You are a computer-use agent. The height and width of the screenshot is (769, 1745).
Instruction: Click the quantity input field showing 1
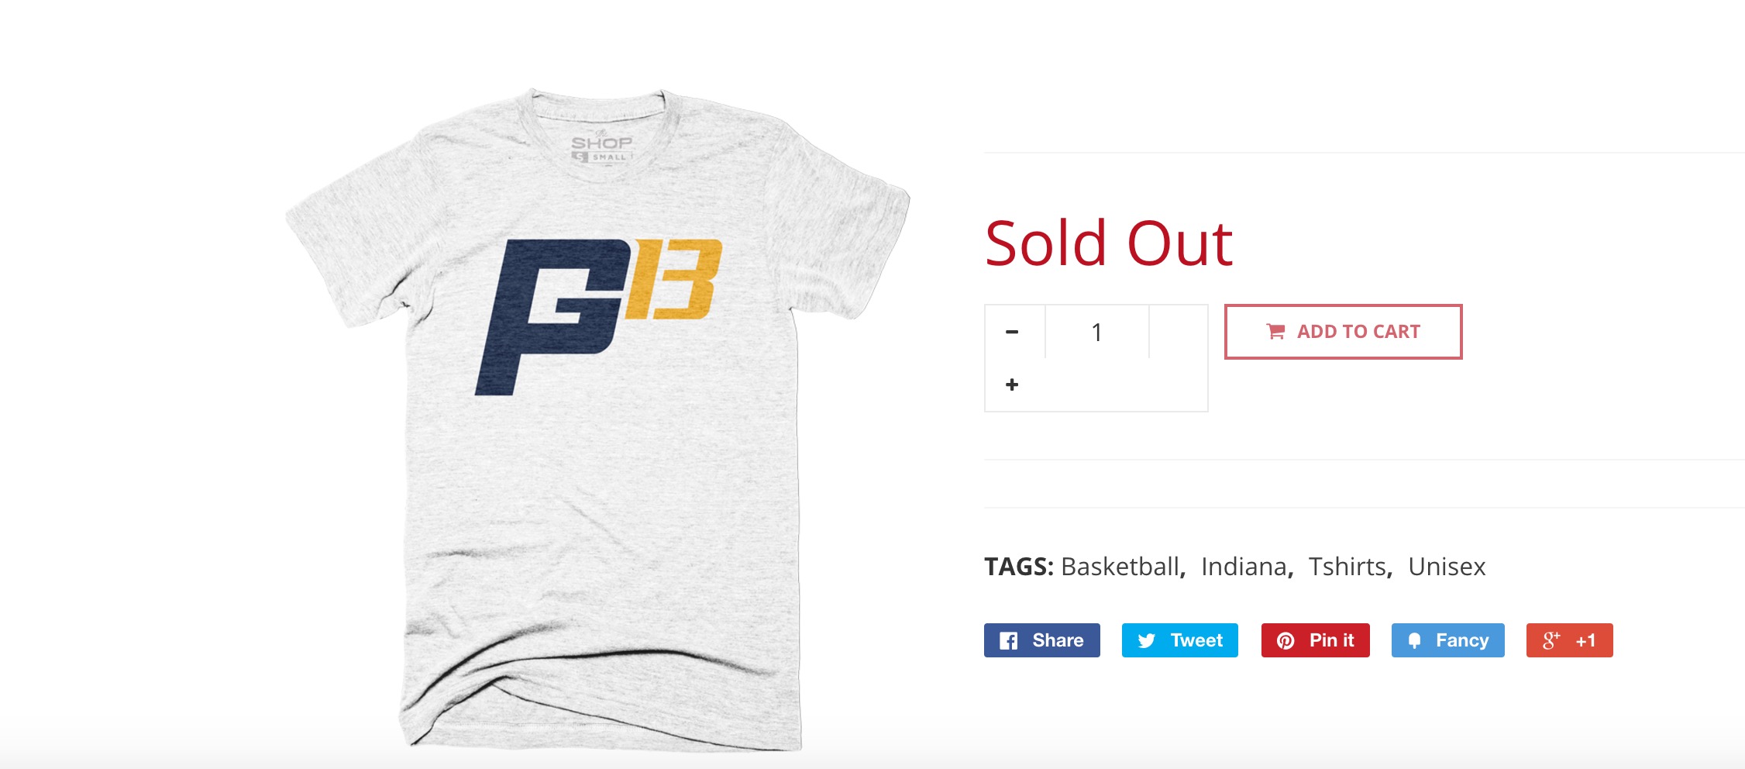coord(1097,332)
